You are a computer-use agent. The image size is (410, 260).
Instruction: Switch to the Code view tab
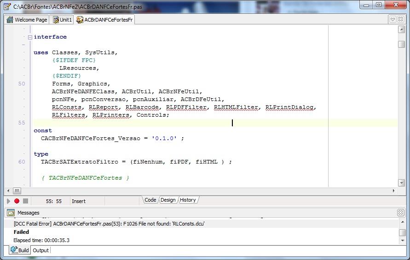(150, 200)
